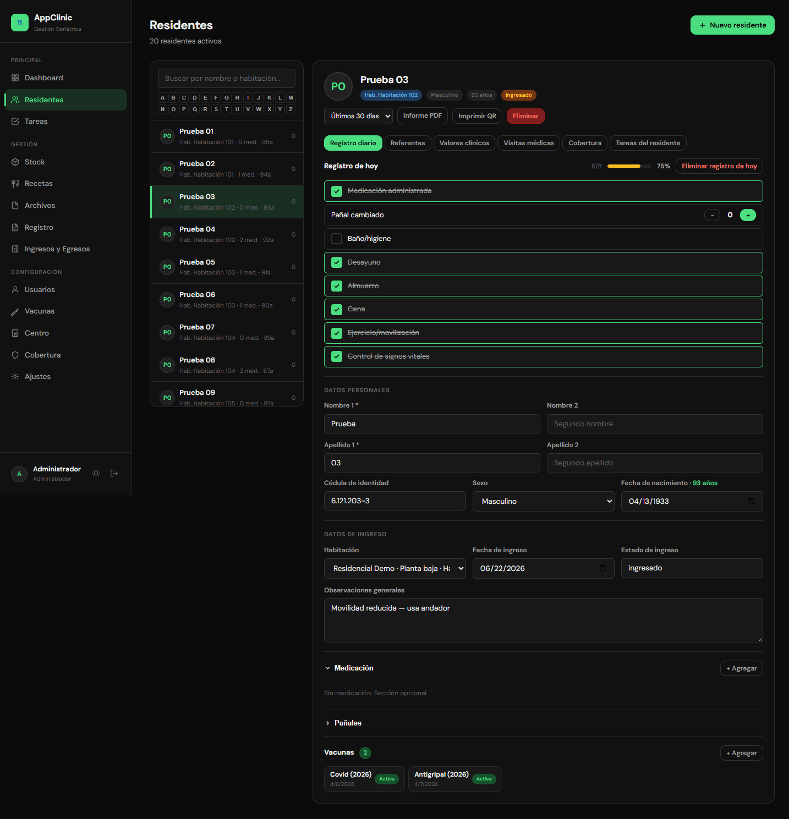Image resolution: width=789 pixels, height=819 pixels.
Task: Go to Recetas in the sidebar
Action: click(x=65, y=184)
